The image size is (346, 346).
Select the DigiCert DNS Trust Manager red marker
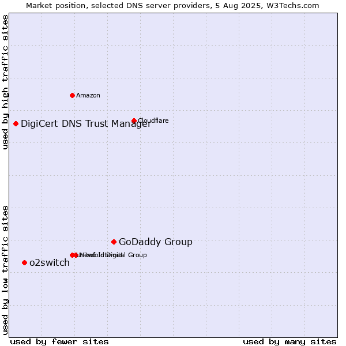16,123
